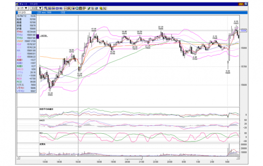The width and height of the screenshot is (263, 166).
Task: Click the 1112/O symbol code input field
Action: [x=24, y=13]
